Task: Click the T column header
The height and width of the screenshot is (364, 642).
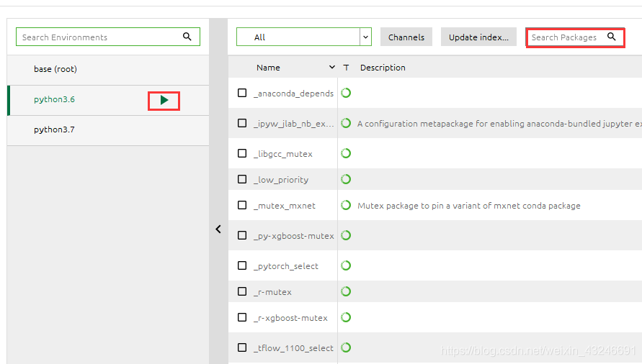Action: click(x=346, y=68)
